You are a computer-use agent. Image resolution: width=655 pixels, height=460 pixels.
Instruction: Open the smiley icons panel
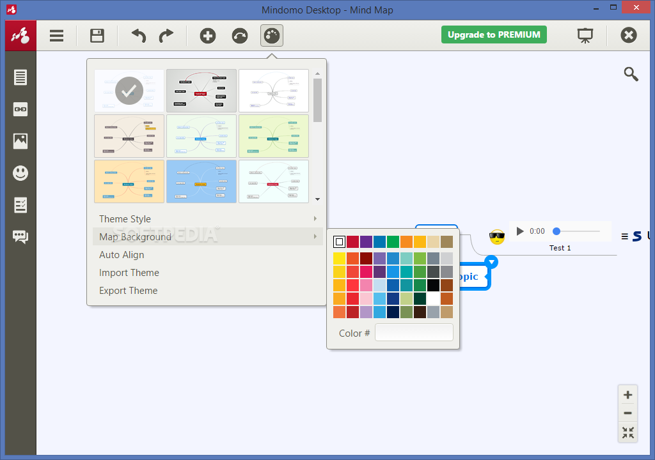click(20, 172)
